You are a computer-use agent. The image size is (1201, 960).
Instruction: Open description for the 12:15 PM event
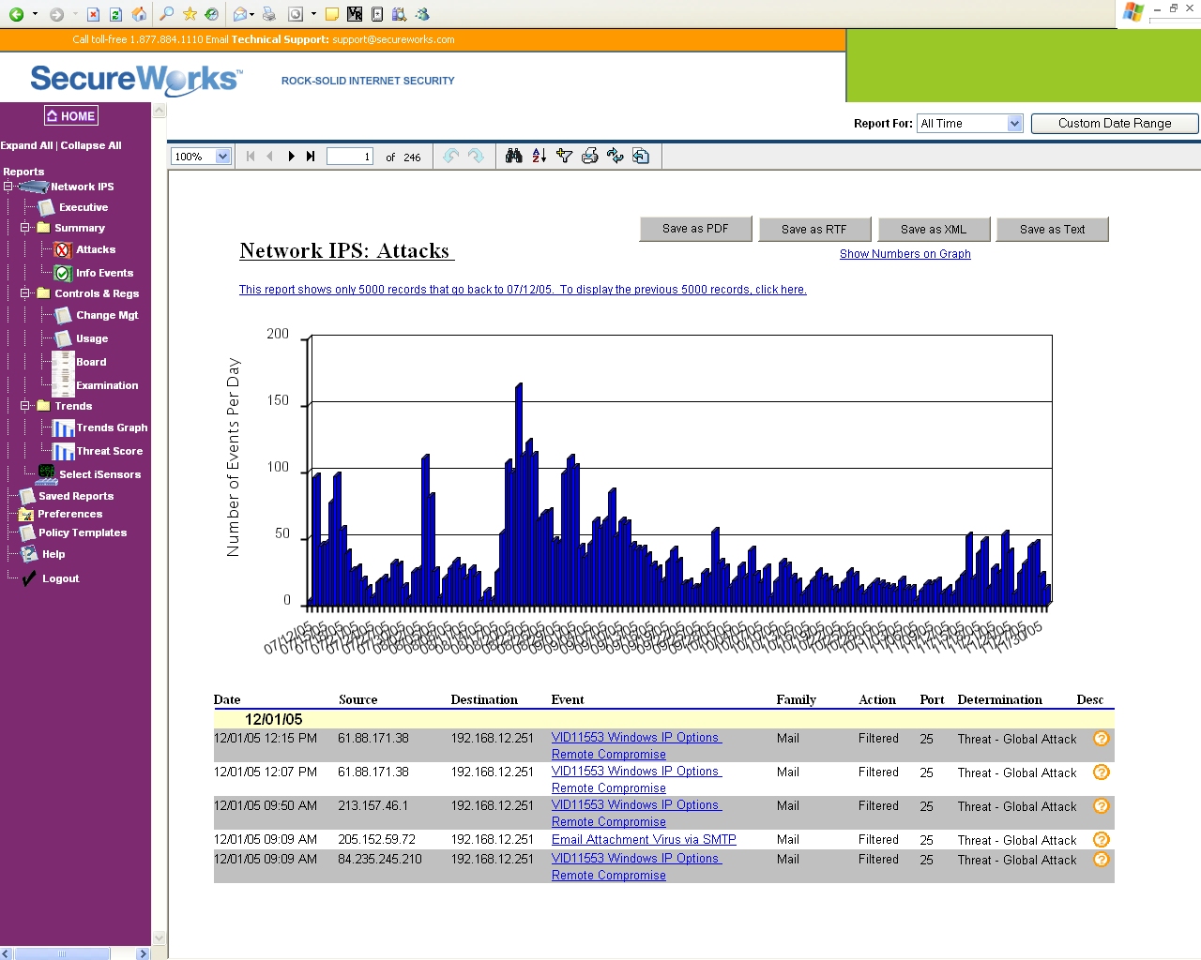tap(1102, 739)
